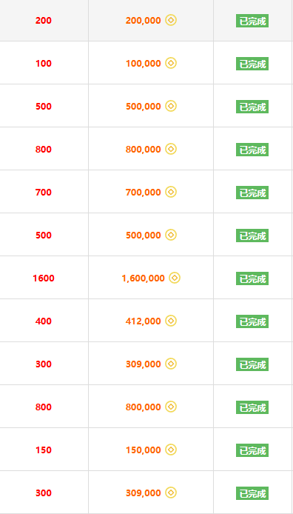
Task: Select the red 700 quantity value
Action: coord(44,192)
